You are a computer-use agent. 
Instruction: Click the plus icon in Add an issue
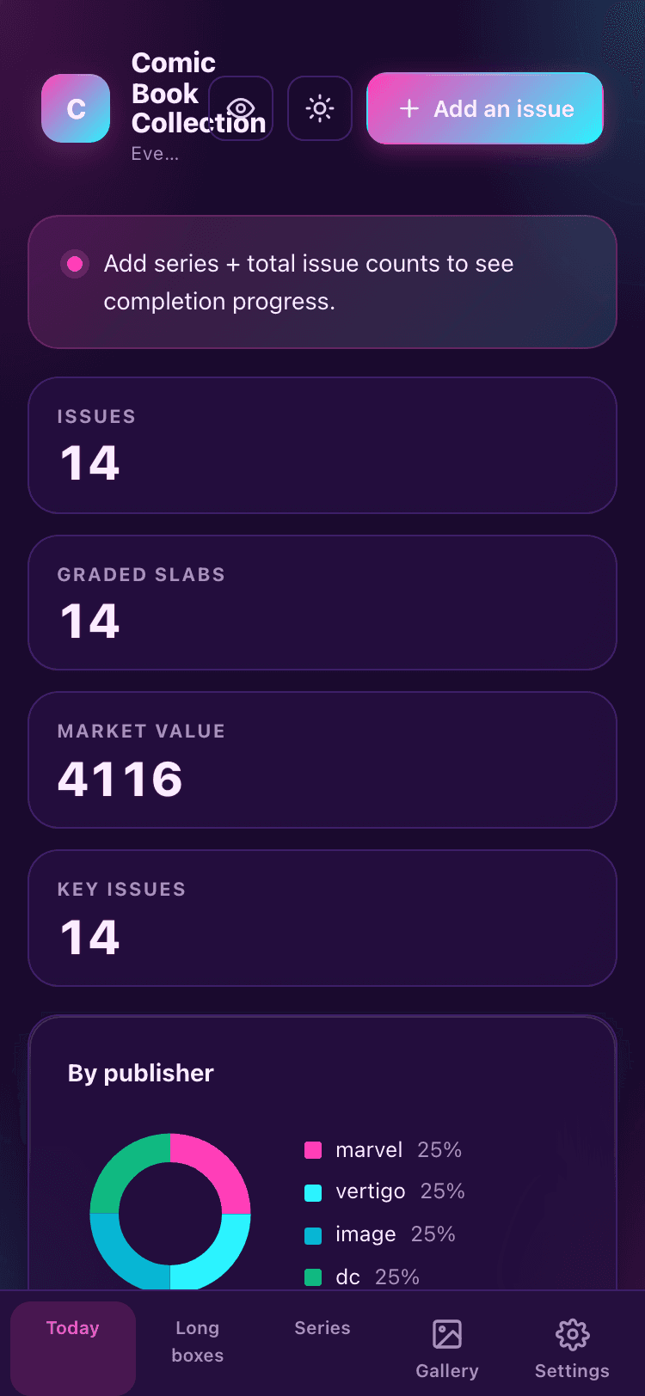point(409,108)
